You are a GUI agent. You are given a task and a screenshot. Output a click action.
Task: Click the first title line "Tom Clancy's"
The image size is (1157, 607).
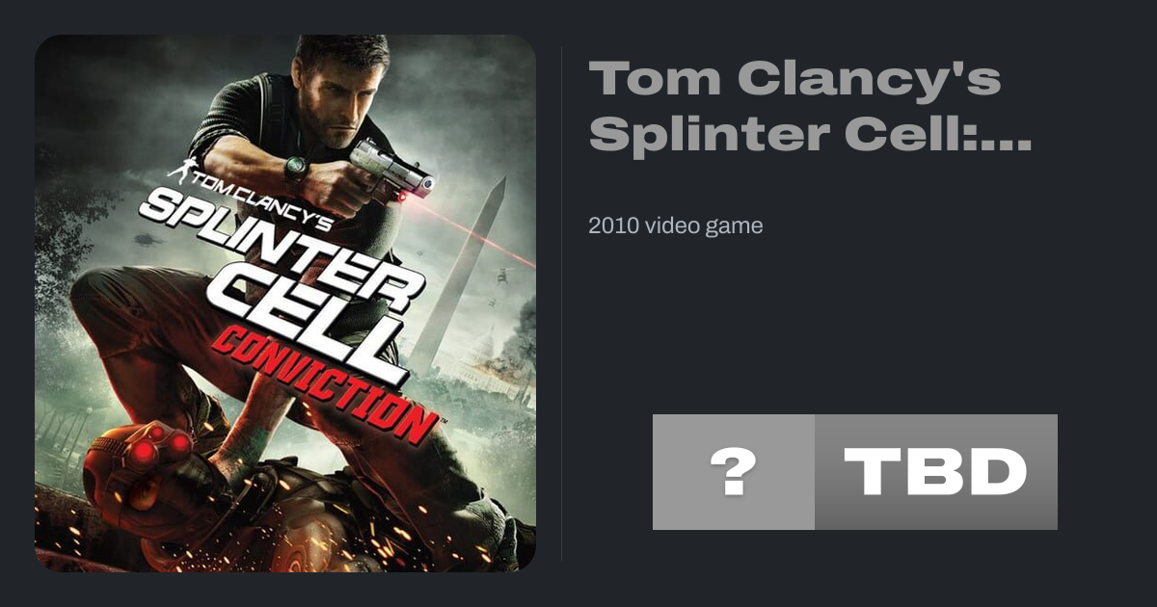pyautogui.click(x=794, y=79)
